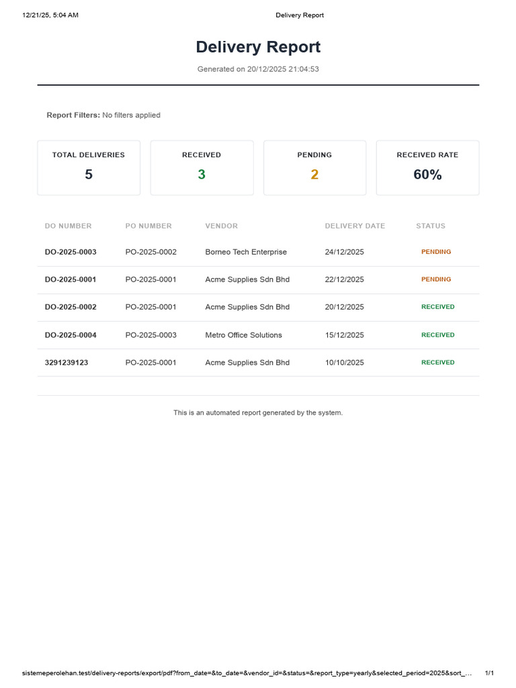Click the Total Deliveries summary card
Image resolution: width=516 pixels, height=688 pixels.
(89, 167)
